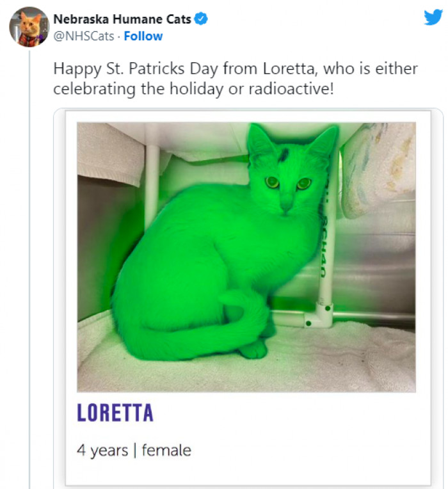The height and width of the screenshot is (489, 448).
Task: Click the "4 years | female" text
Action: [134, 450]
